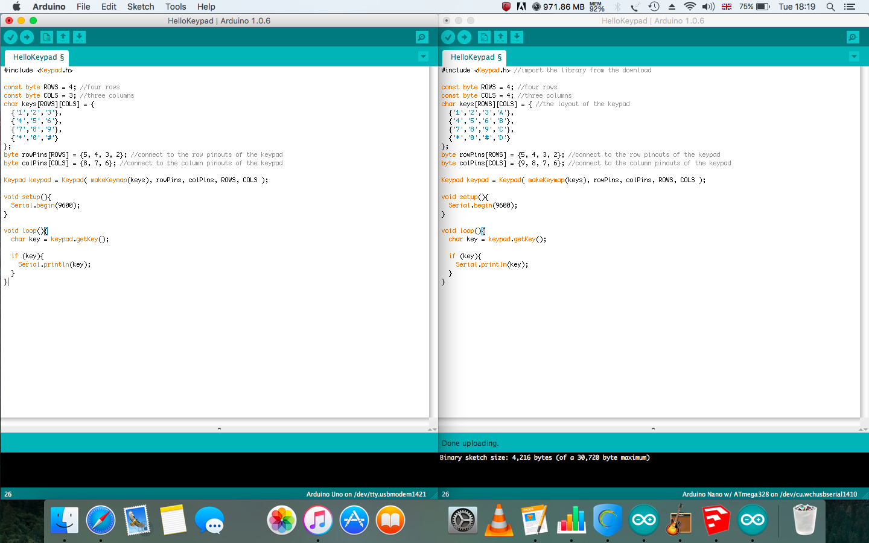
Task: Create new sketch in left Arduino window
Action: (x=46, y=37)
